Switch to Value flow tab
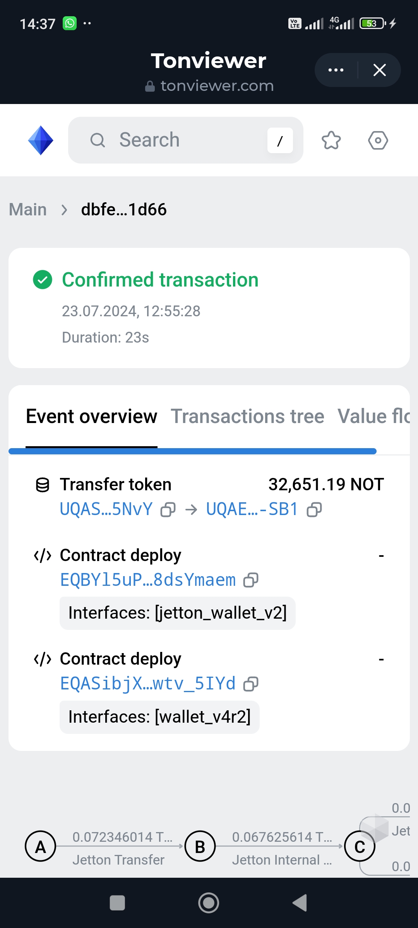Screen dimensions: 418x928 (373, 416)
